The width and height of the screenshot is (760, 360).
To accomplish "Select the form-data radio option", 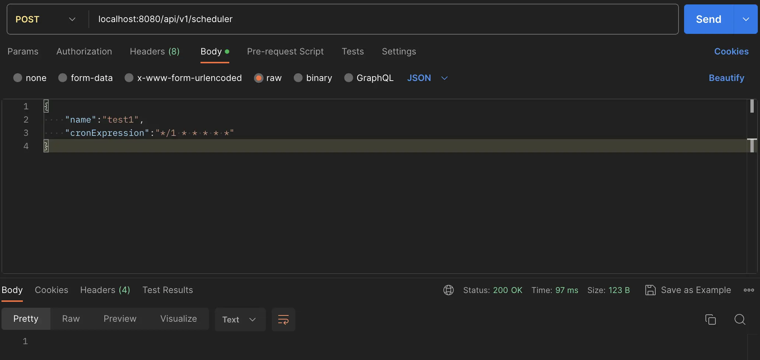I will pyautogui.click(x=63, y=78).
